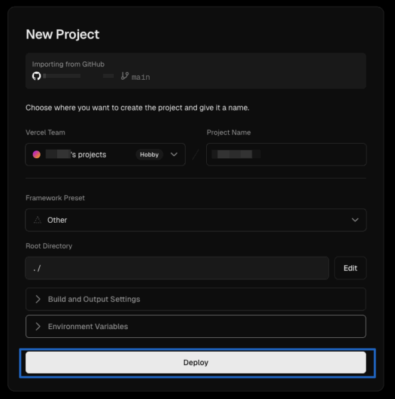Click the team's projects selector text
Screen dimensions: 395x399
click(x=76, y=154)
